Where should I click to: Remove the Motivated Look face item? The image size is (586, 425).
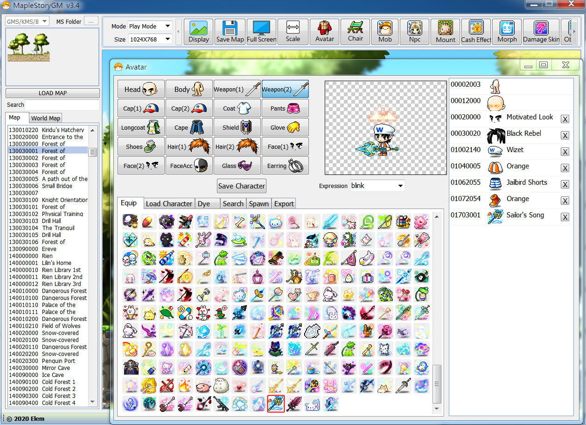tap(565, 119)
